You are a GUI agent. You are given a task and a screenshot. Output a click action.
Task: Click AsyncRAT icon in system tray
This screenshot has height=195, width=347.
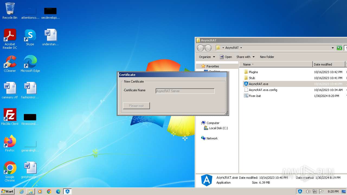300,191
